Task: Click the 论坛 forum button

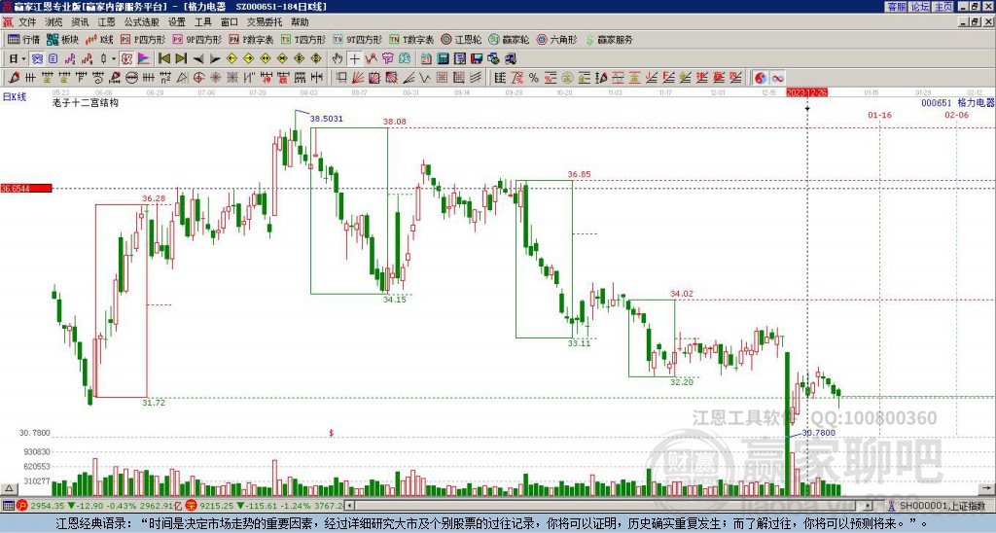Action: pyautogui.click(x=920, y=7)
